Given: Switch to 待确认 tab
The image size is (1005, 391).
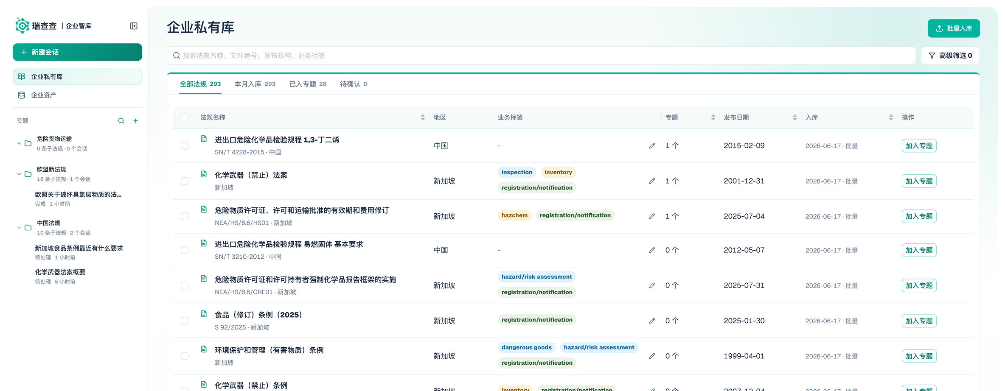Looking at the screenshot, I should point(354,84).
